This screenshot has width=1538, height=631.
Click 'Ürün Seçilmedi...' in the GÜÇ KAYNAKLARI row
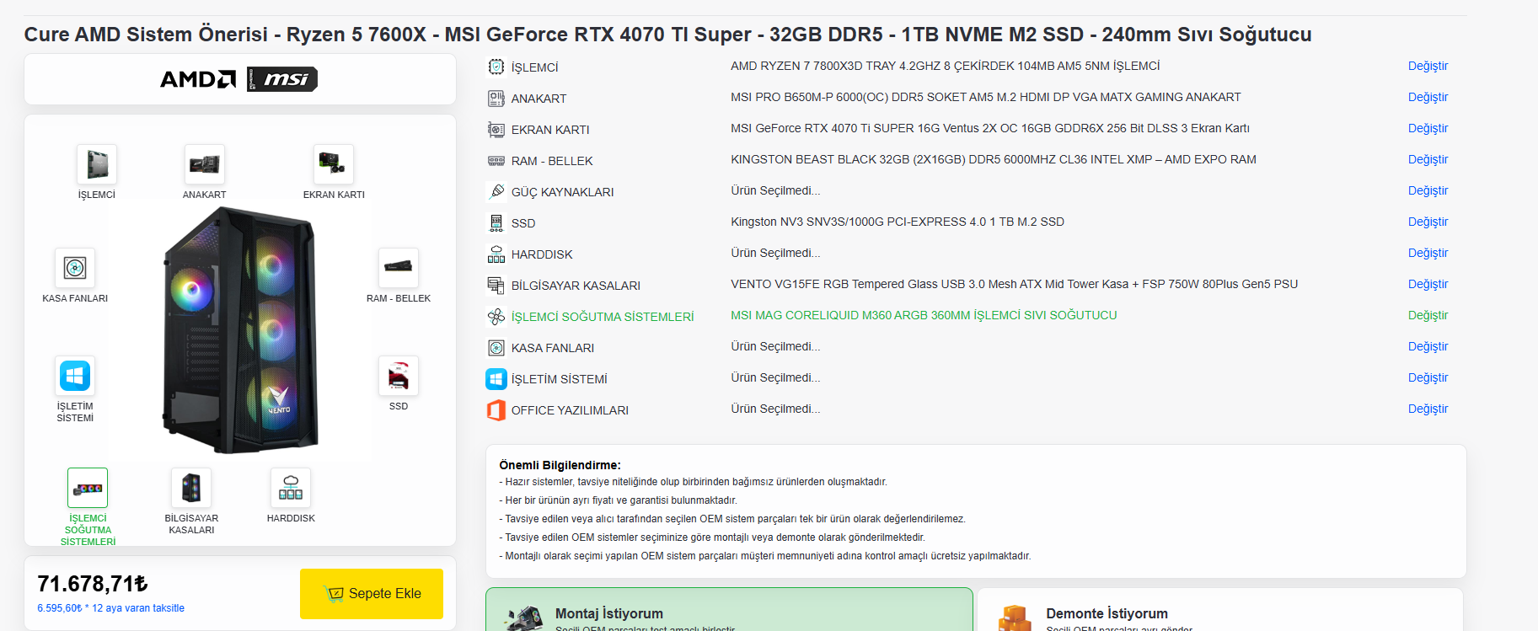[775, 190]
